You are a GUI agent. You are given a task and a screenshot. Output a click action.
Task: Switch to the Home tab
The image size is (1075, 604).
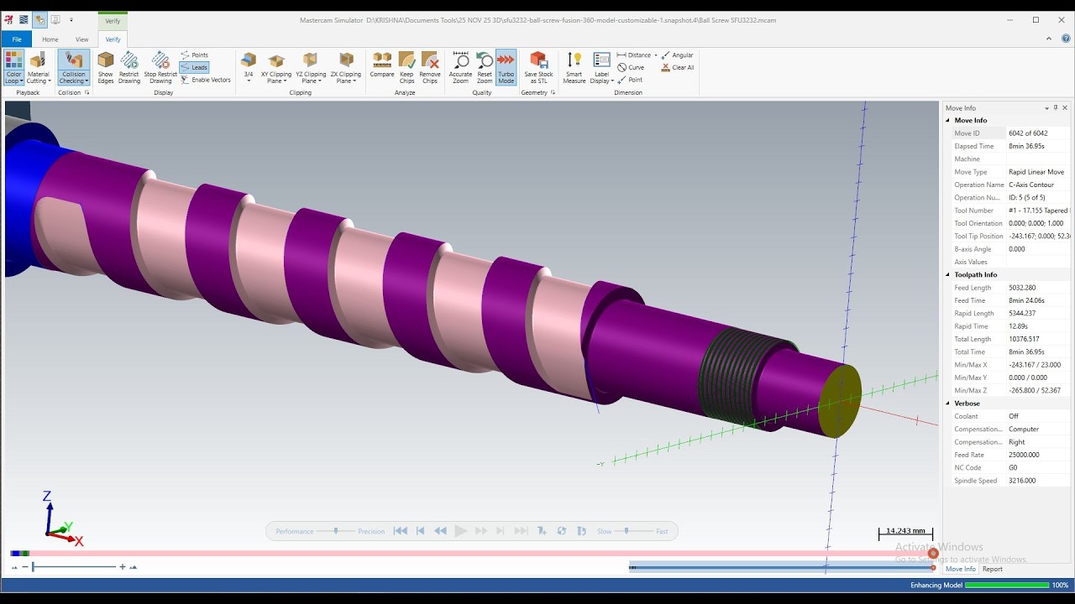tap(50, 39)
